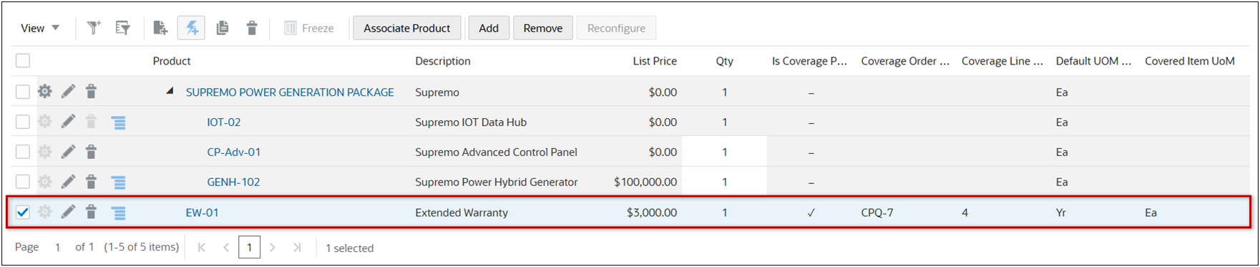Click the copy lines toolbar icon
This screenshot has height=267, width=1260.
pos(223,28)
